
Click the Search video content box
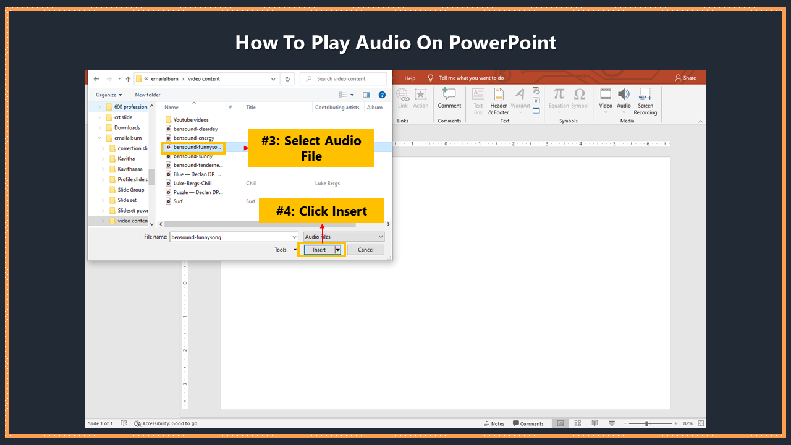pyautogui.click(x=343, y=79)
